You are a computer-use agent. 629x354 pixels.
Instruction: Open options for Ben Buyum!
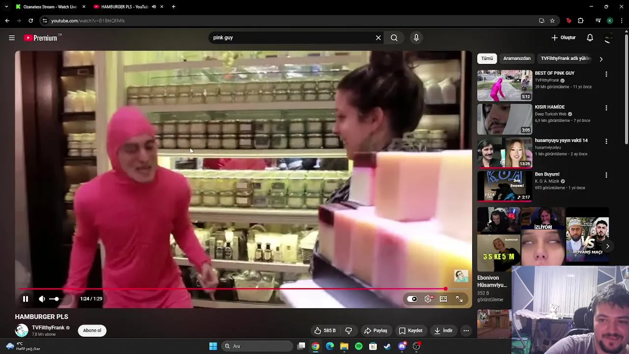606,175
